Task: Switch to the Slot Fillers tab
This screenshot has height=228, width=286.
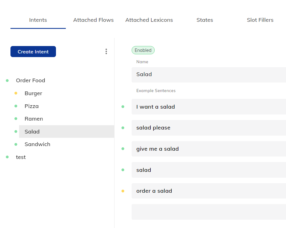Action: [x=260, y=20]
